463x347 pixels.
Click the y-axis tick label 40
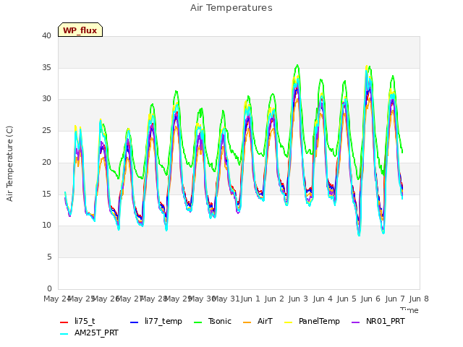(x=46, y=36)
